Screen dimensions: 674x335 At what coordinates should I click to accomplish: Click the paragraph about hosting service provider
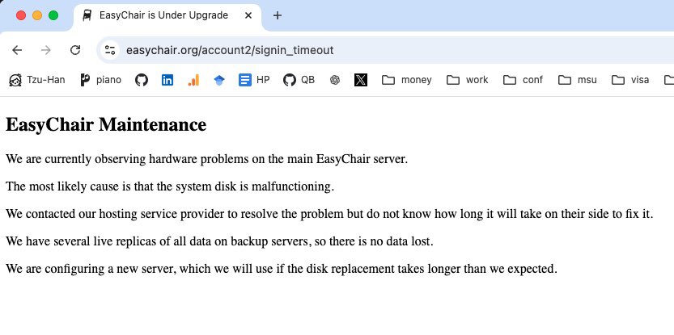pos(329,214)
